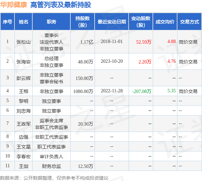Viewport: 202px width, 181px height.
Task: Click the 20.30万 holding value
Action: pyautogui.click(x=86, y=124)
